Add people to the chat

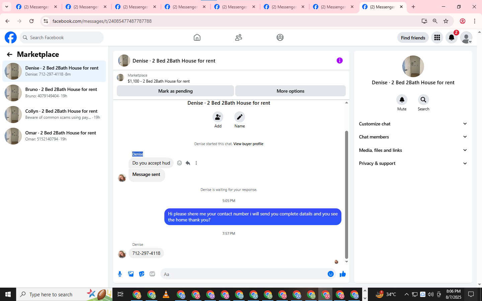[218, 117]
